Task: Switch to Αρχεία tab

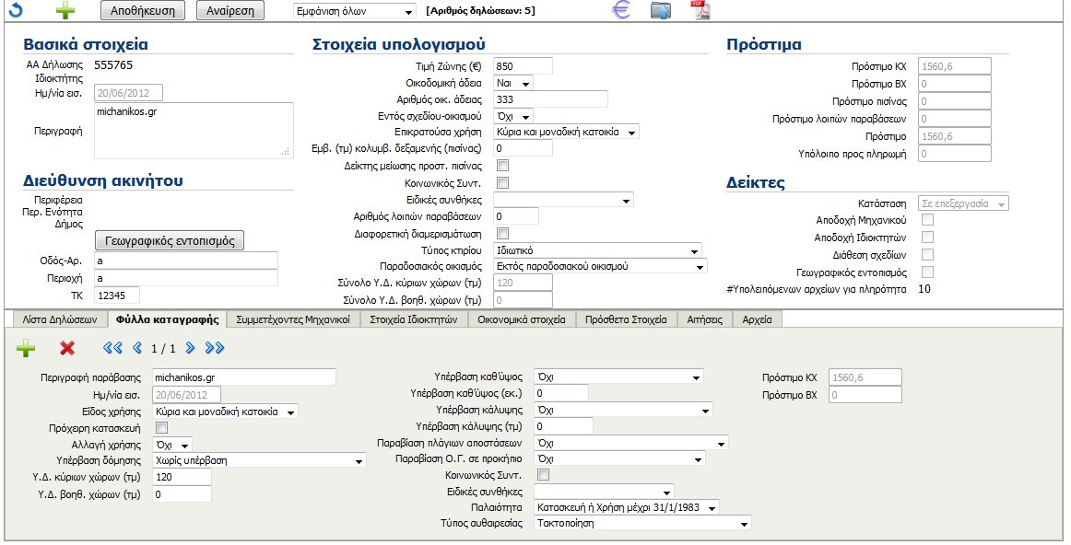Action: pos(757,319)
